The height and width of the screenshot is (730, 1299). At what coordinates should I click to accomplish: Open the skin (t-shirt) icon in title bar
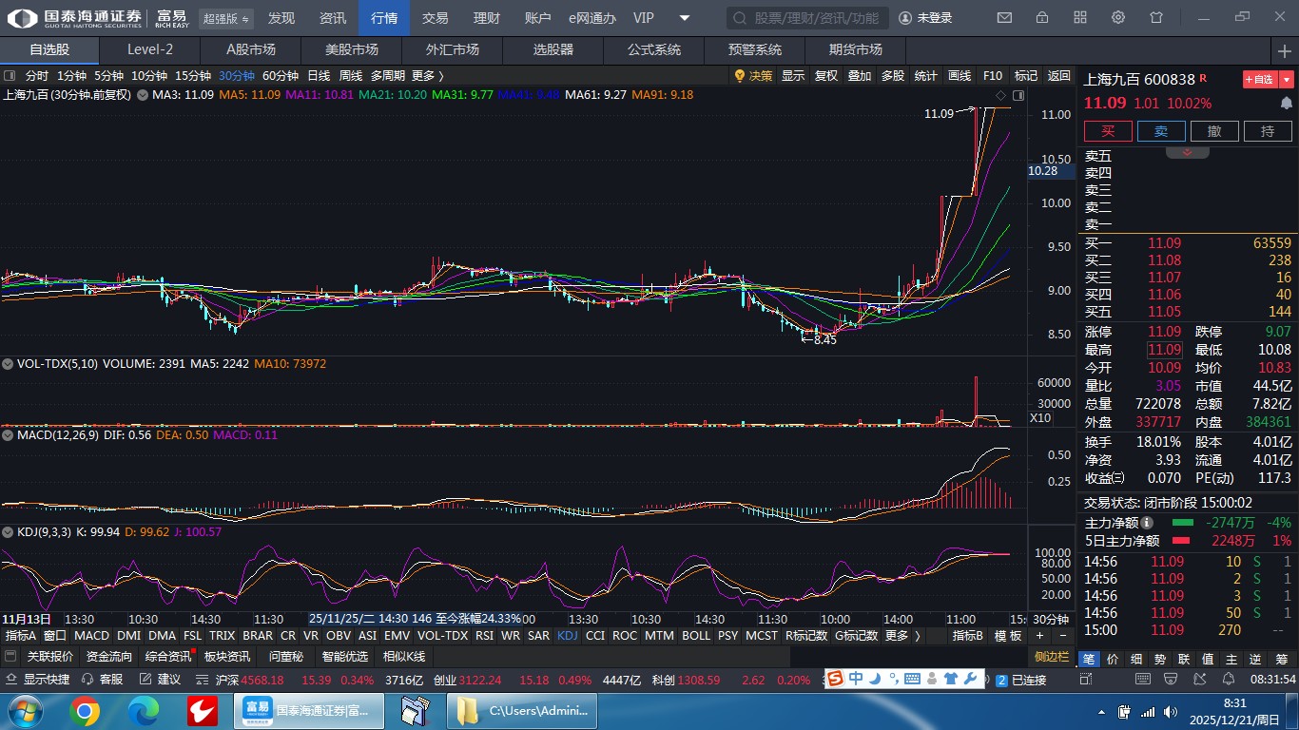click(x=1156, y=18)
